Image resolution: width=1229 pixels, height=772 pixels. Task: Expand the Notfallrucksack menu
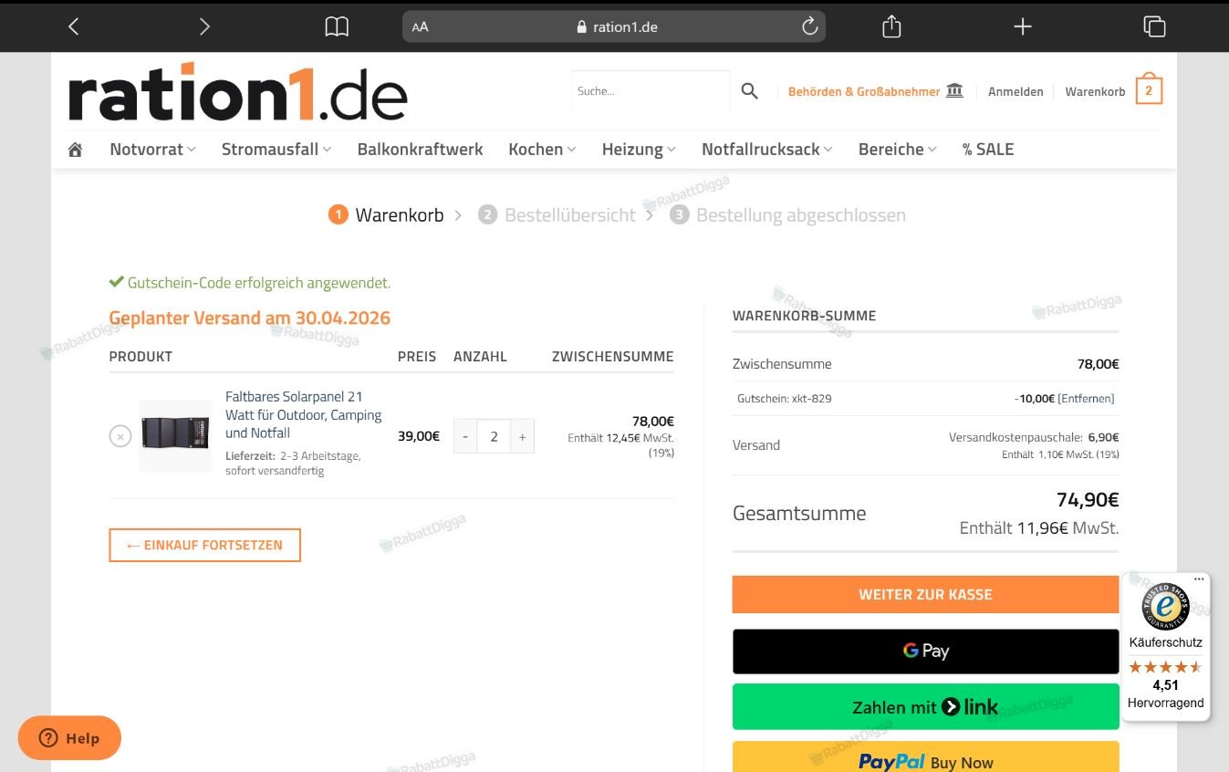[x=767, y=150]
